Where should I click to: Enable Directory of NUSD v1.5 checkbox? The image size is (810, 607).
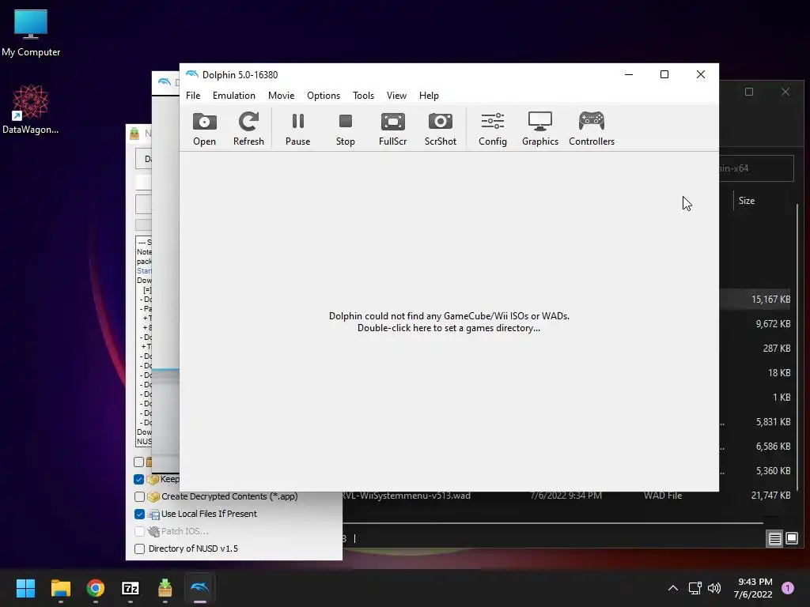[139, 549]
